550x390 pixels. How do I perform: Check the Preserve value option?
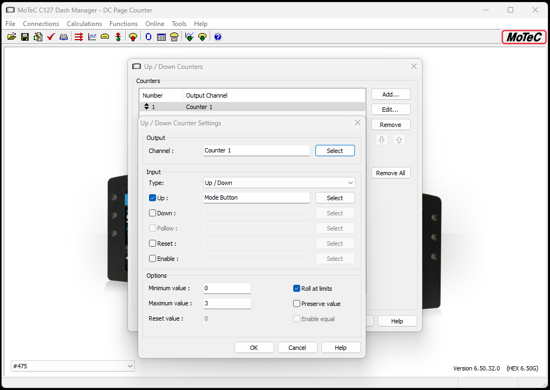pos(296,304)
